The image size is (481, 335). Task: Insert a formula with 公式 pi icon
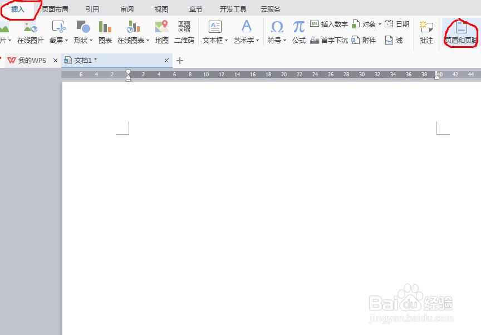[x=299, y=32]
